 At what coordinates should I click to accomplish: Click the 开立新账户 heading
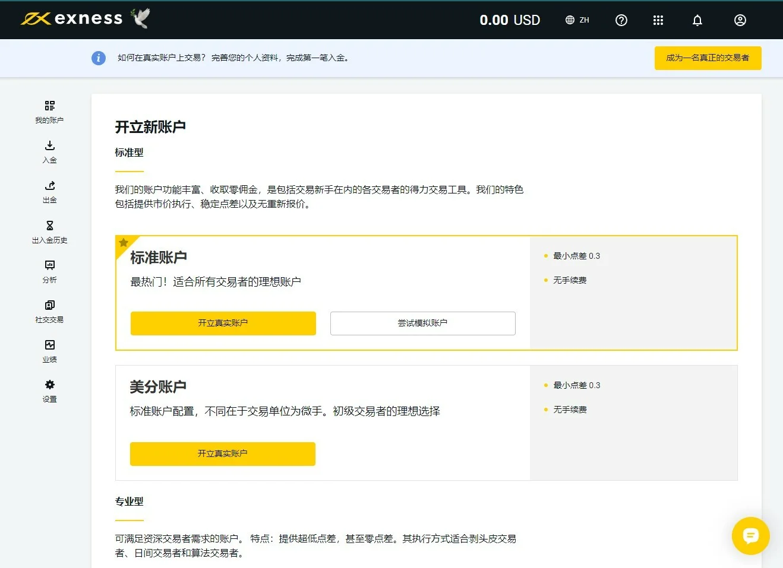click(x=150, y=127)
